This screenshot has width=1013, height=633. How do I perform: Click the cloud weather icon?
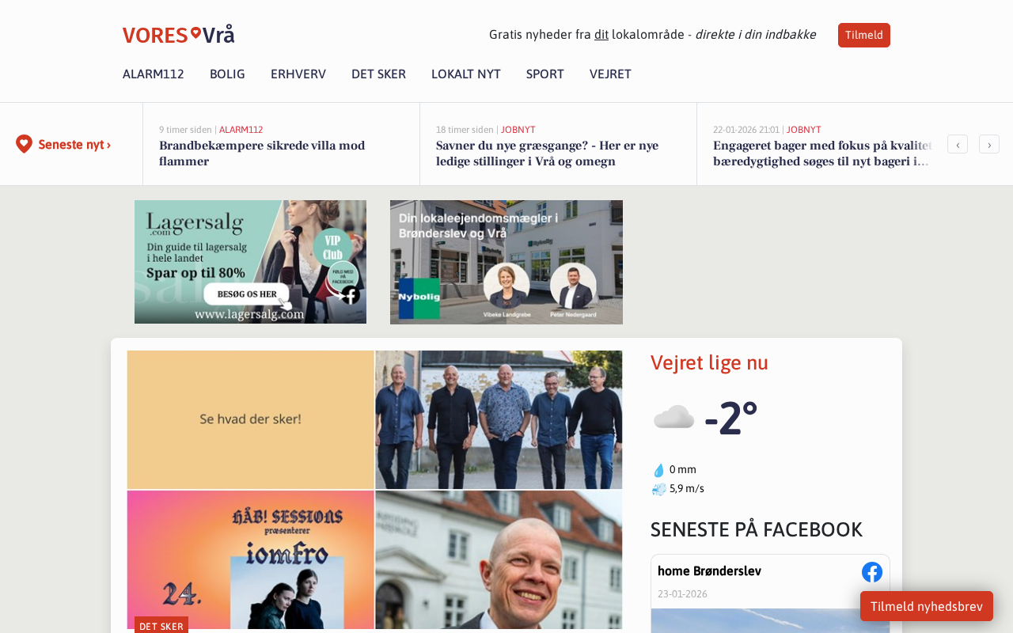[x=673, y=417]
